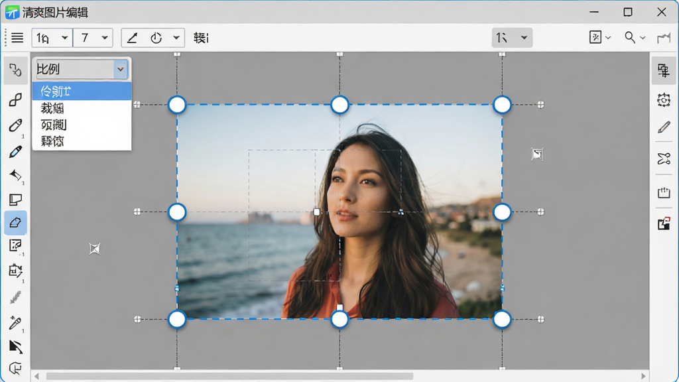679x382 pixels.
Task: Select the paperclip-shaped tool in the left sidebar
Action: tap(16, 125)
